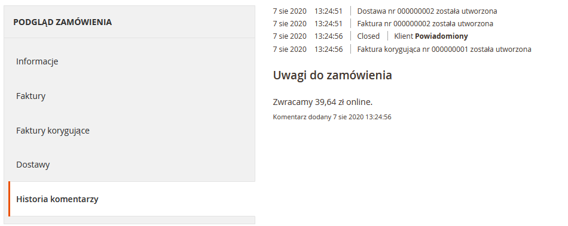The width and height of the screenshot is (568, 226).
Task: Click the 13:24:51 time on Dostawa row
Action: click(328, 11)
